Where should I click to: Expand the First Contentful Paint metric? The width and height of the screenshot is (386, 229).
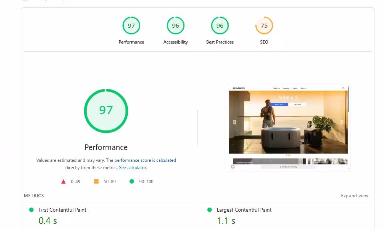click(62, 210)
